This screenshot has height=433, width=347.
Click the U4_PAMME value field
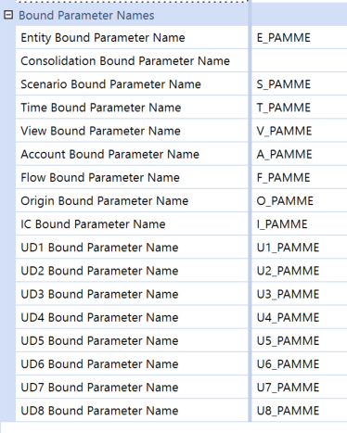(x=300, y=317)
